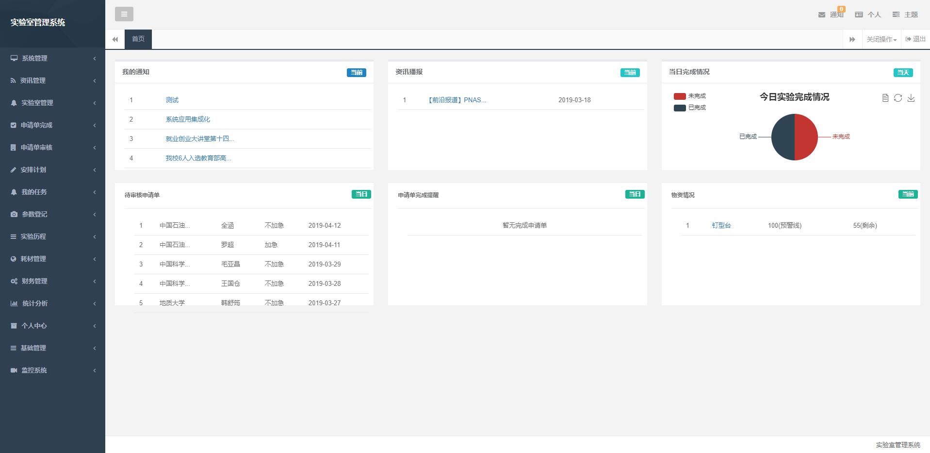Expand the 系统管理 sidebar menu
Viewport: 930px width, 453px height.
click(x=52, y=58)
